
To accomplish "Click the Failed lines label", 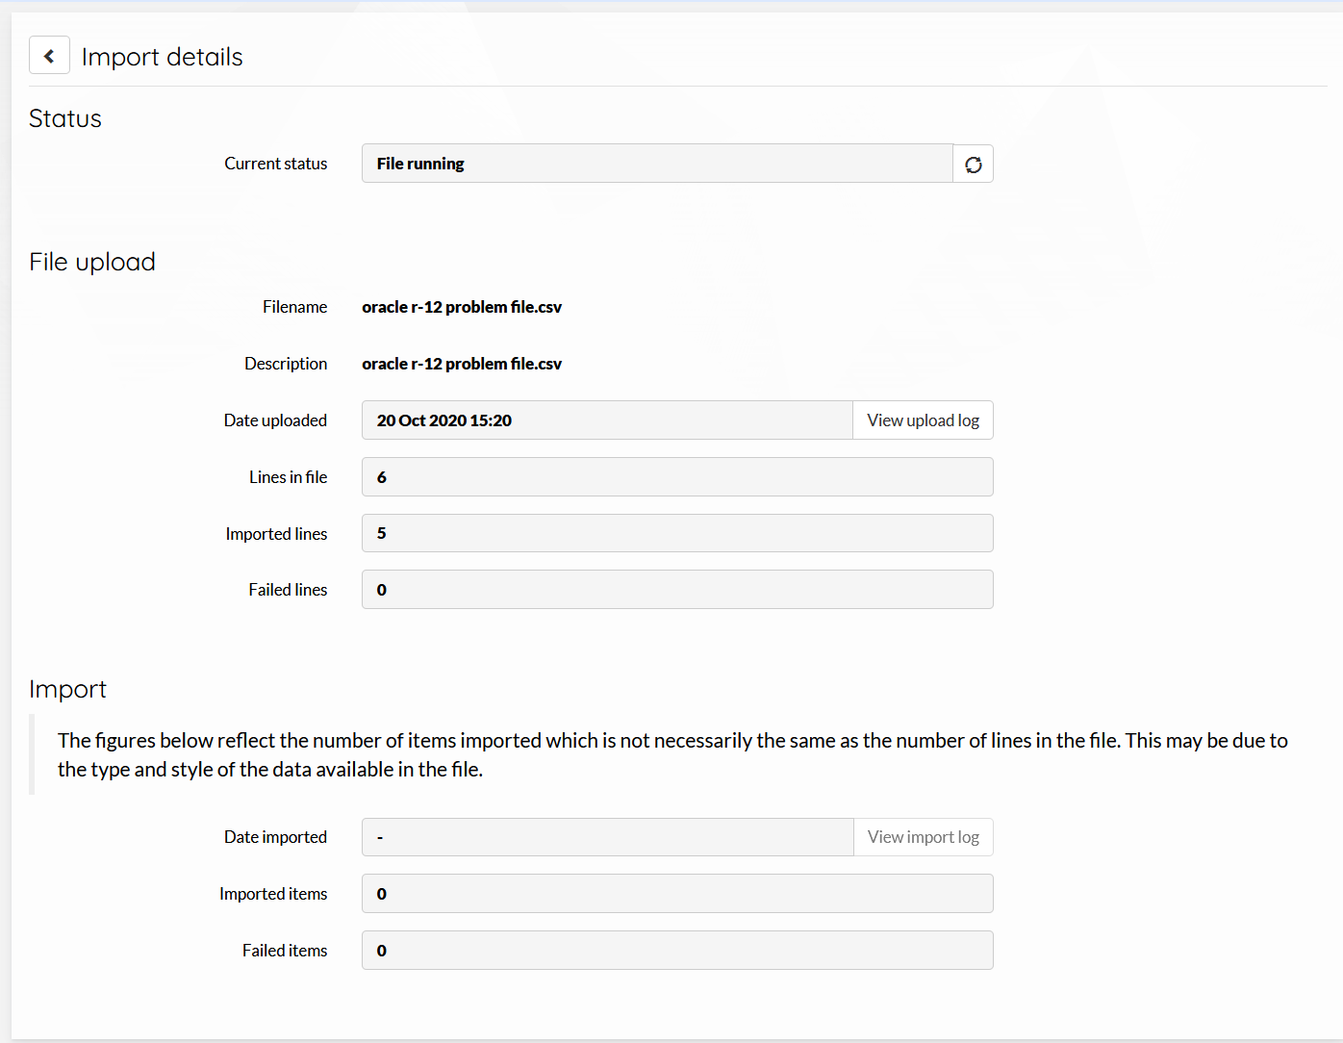I will 288,590.
